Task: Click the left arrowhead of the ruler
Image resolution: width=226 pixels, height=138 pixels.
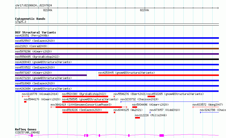Action: coord(16,8)
